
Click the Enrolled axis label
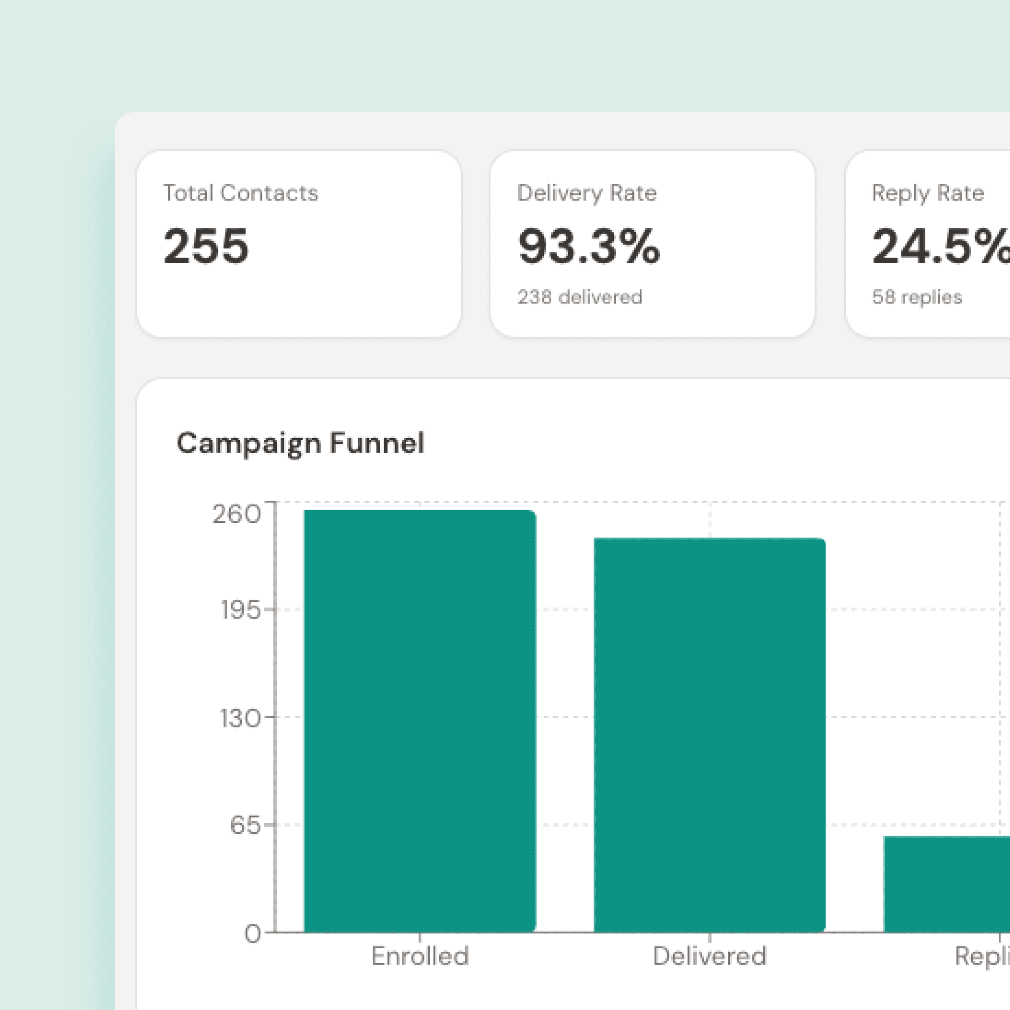point(420,956)
